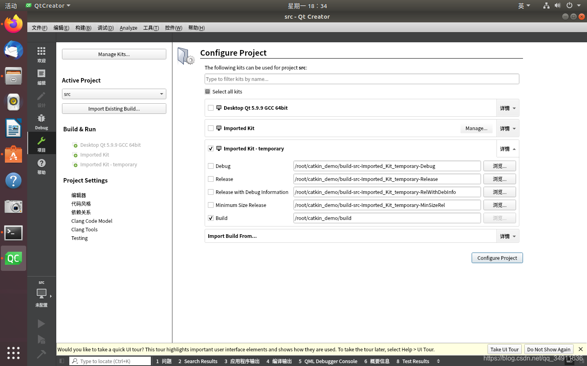Open the Build (构建) menu

(83, 28)
